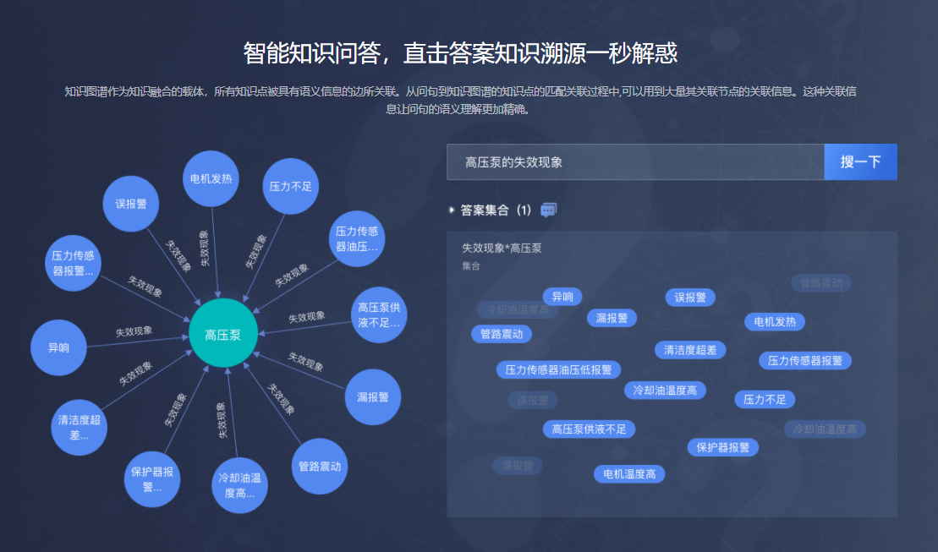Click the 集合 label under result title

(x=471, y=266)
